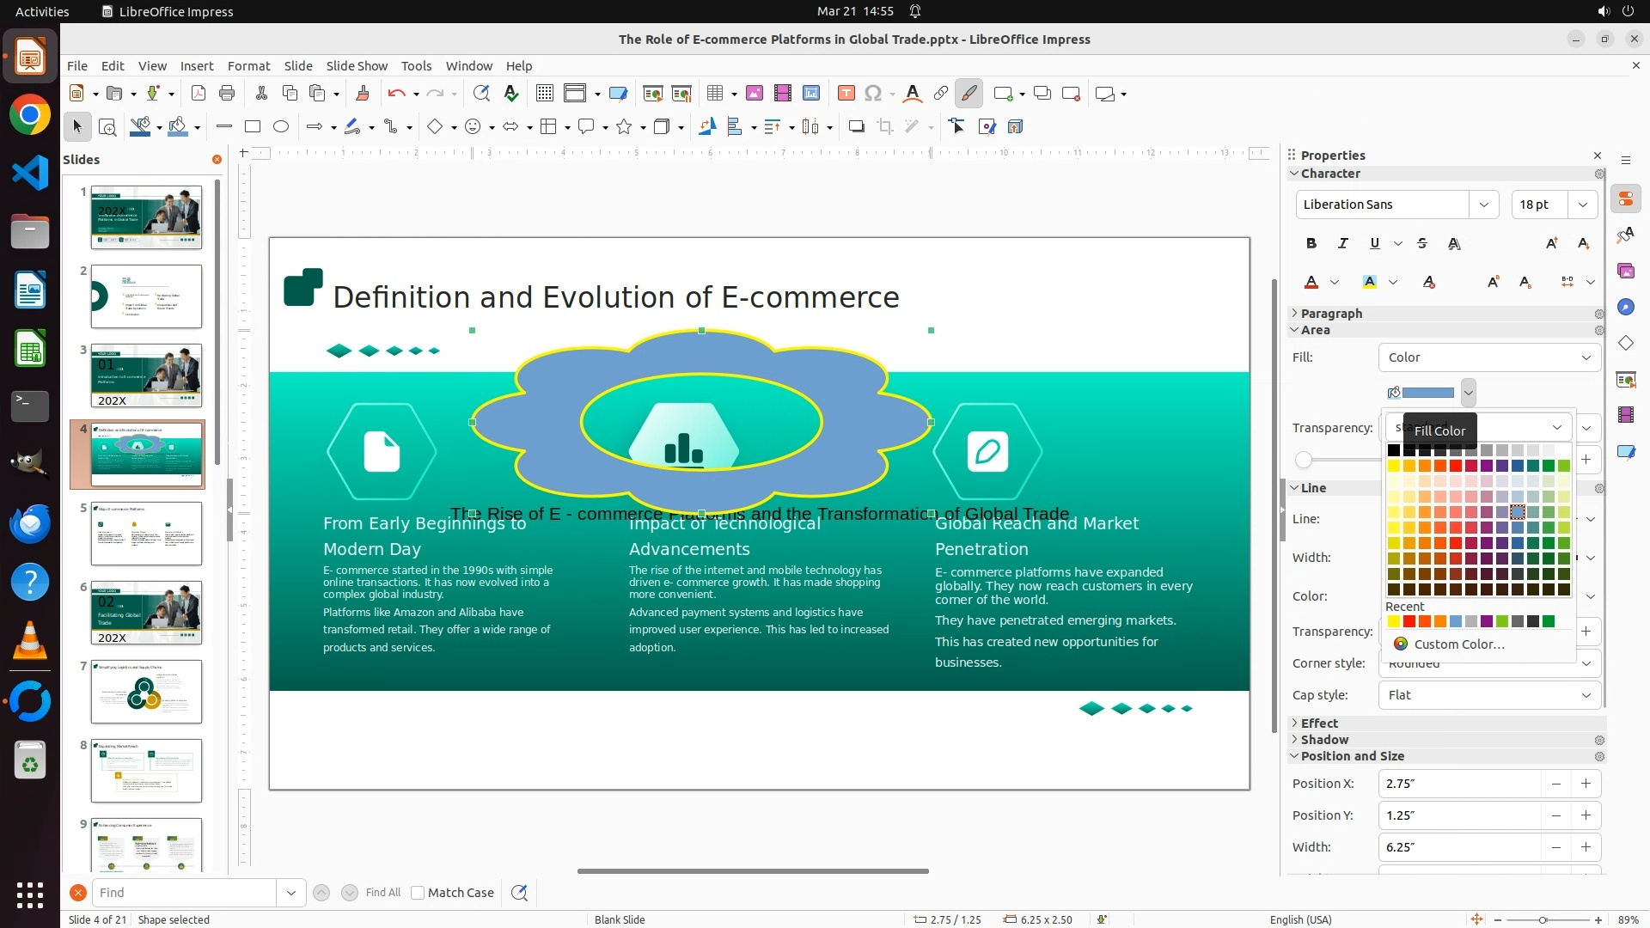This screenshot has width=1650, height=928.
Task: Toggle the display grid icon
Action: click(x=544, y=94)
